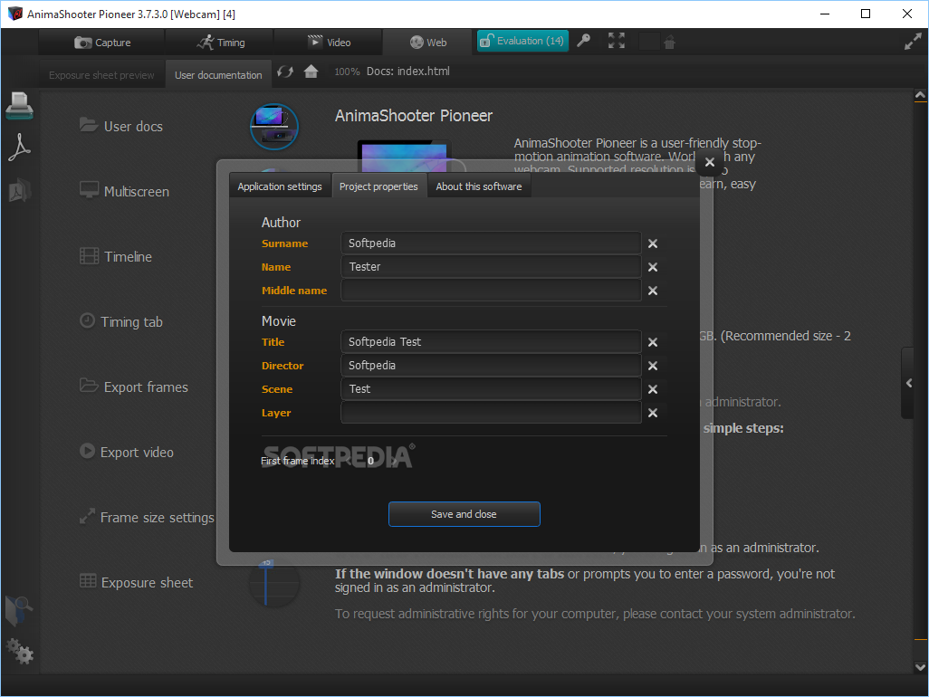Screen dimensions: 929x697
Task: Click the First frame index value 0
Action: point(371,461)
